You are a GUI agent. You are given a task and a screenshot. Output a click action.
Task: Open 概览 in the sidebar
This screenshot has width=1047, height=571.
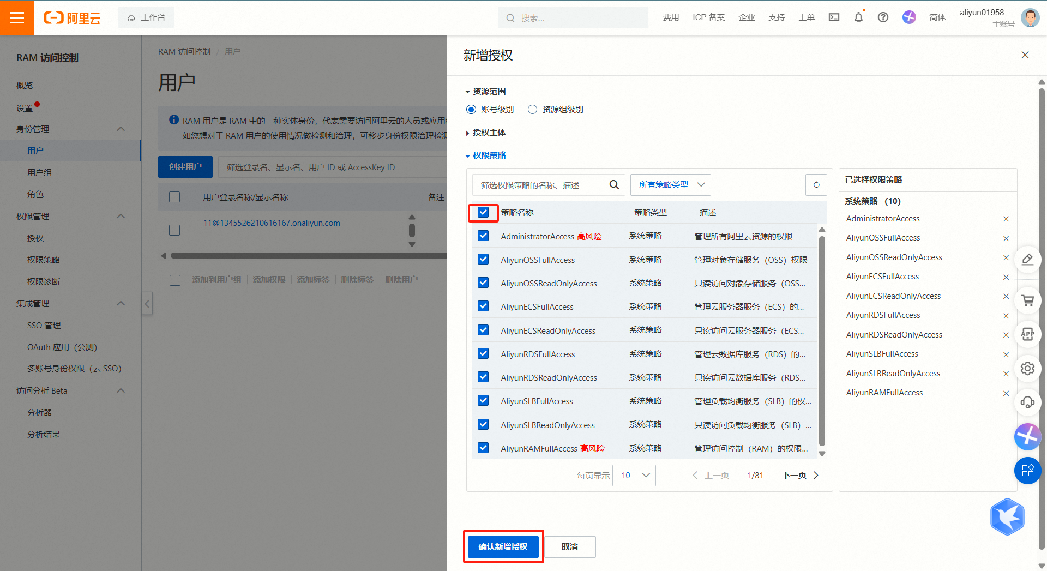pos(25,86)
